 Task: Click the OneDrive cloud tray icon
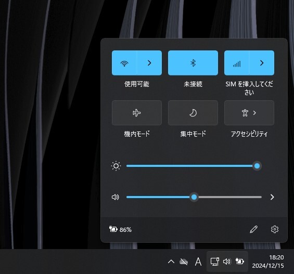(184, 262)
